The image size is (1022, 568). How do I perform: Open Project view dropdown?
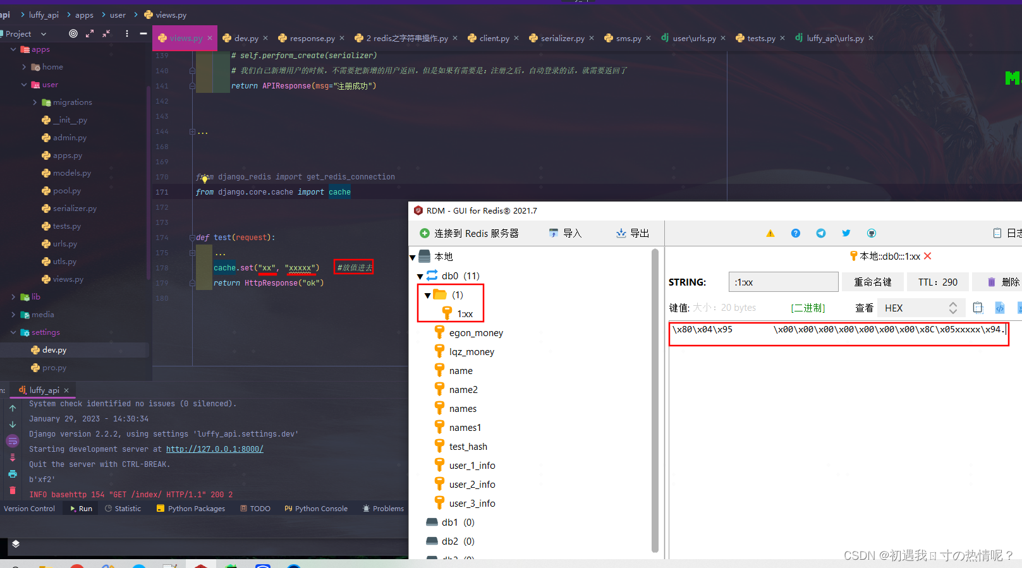coord(44,34)
